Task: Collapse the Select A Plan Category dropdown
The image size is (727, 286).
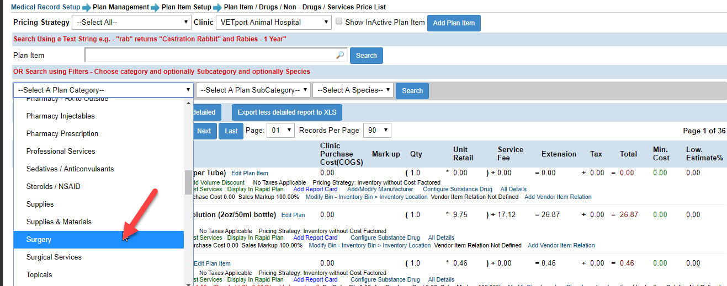Action: tap(103, 90)
